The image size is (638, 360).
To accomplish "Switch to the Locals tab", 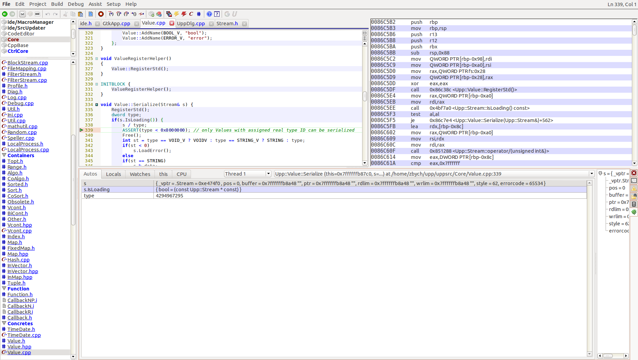I will pos(113,174).
